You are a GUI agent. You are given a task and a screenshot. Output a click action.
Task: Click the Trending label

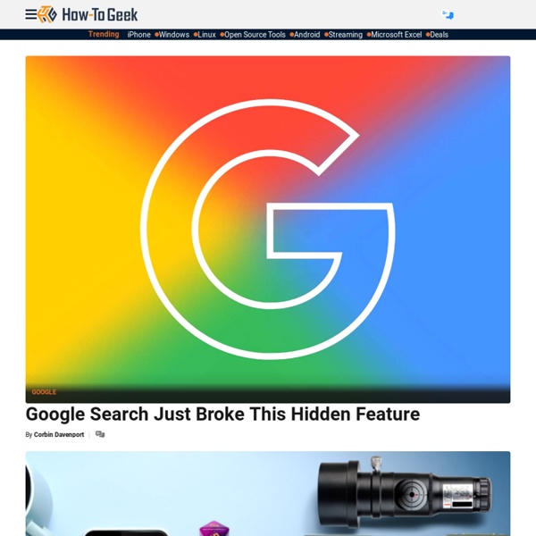click(104, 34)
